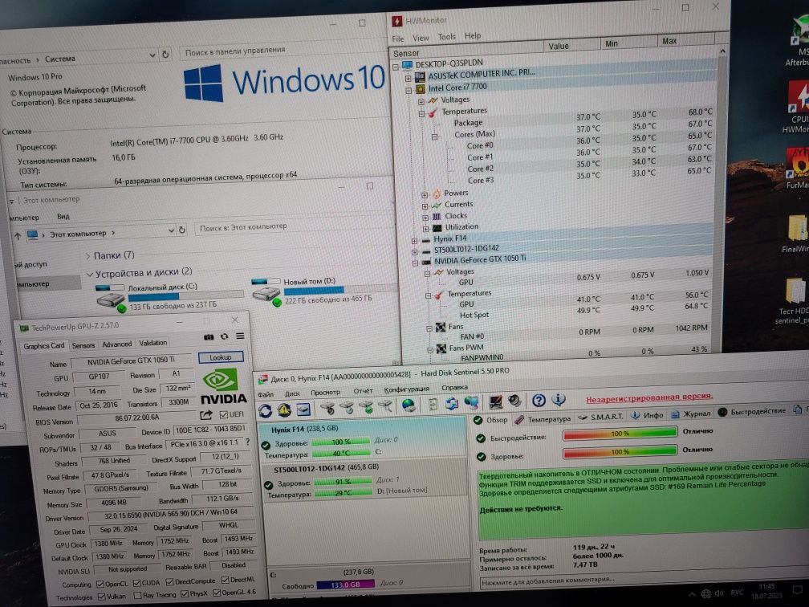Click the GPU-Z refresh icon
Viewport: 809px width, 607px height.
[x=225, y=336]
